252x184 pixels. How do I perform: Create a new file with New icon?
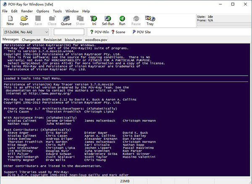[x=10, y=21]
